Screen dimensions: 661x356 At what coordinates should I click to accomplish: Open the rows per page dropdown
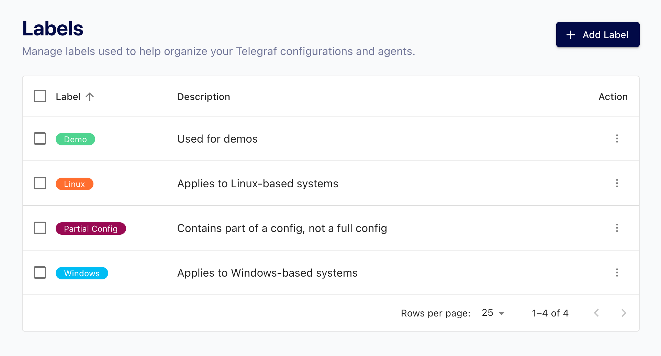[493, 313]
